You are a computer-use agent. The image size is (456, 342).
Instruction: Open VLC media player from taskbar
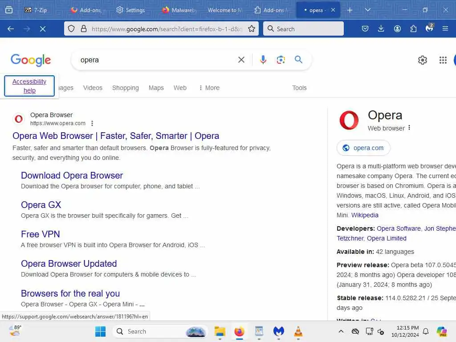pyautogui.click(x=298, y=331)
